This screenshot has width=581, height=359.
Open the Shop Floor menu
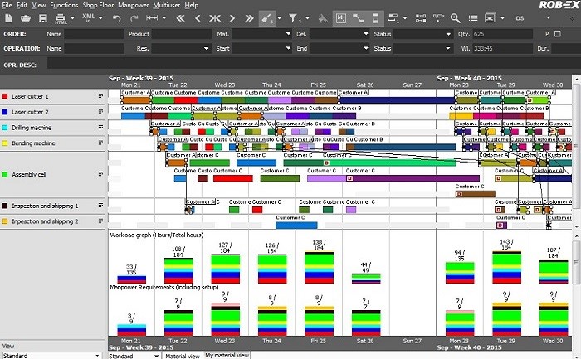point(98,5)
